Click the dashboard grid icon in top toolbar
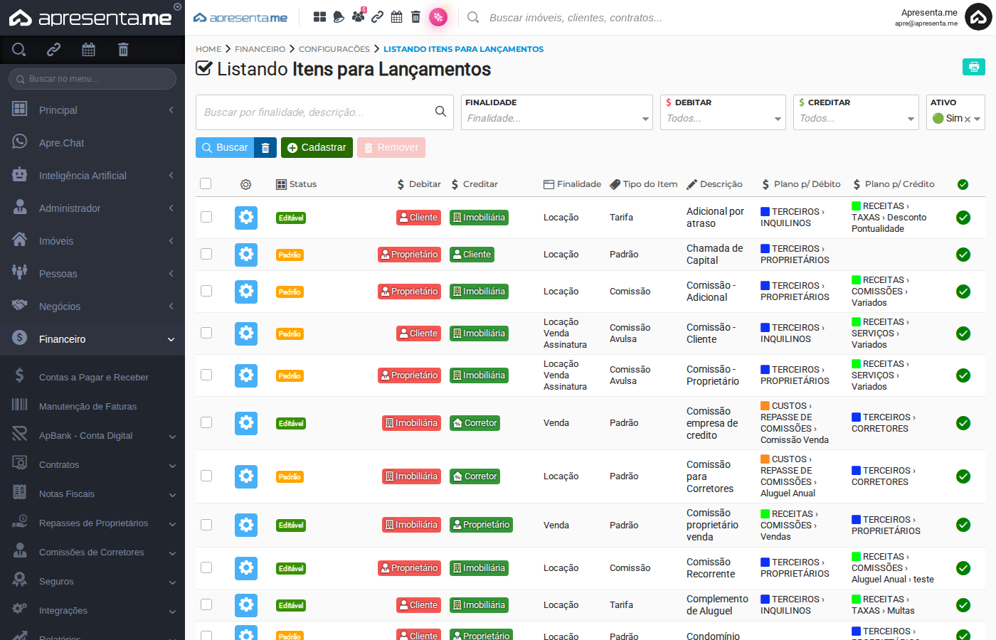 point(319,17)
